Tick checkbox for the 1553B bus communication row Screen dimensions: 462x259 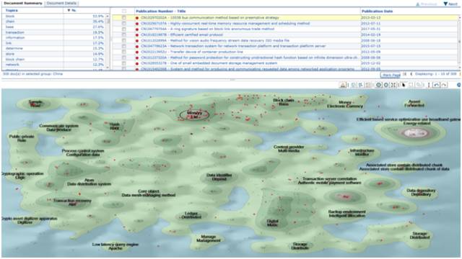124,17
